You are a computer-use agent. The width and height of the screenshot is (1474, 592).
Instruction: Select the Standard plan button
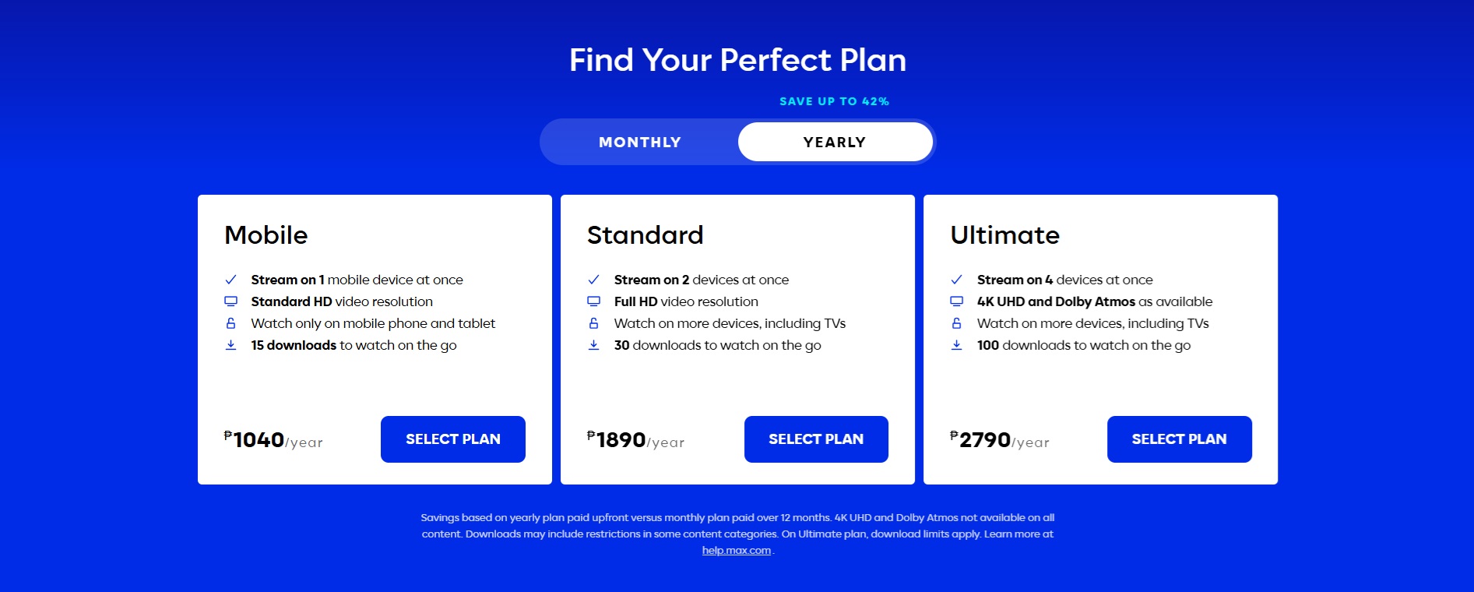coord(815,439)
